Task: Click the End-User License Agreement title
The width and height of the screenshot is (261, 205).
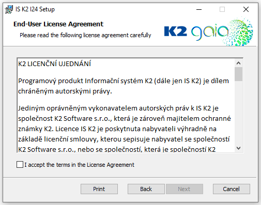Action: point(58,24)
